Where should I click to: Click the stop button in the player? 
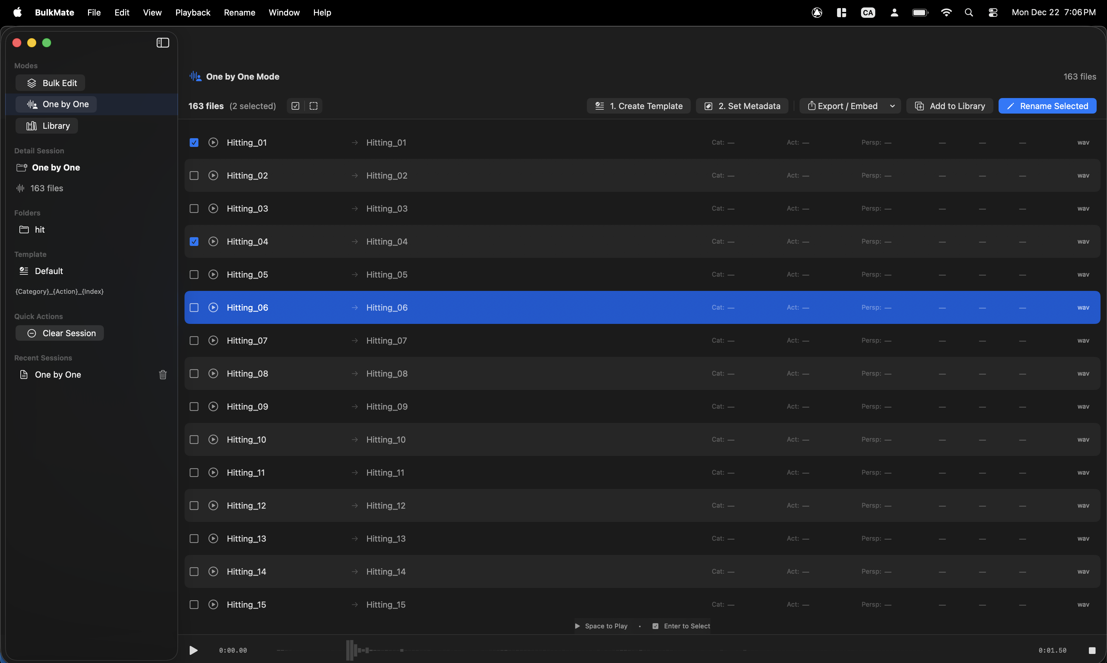(1092, 650)
